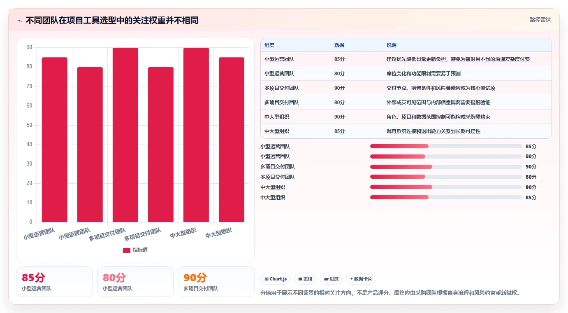Image resolution: width=568 pixels, height=313 pixels.
Task: Select the cell 既有系统连接和退出能力关系到长期可控性
Action: (x=434, y=131)
